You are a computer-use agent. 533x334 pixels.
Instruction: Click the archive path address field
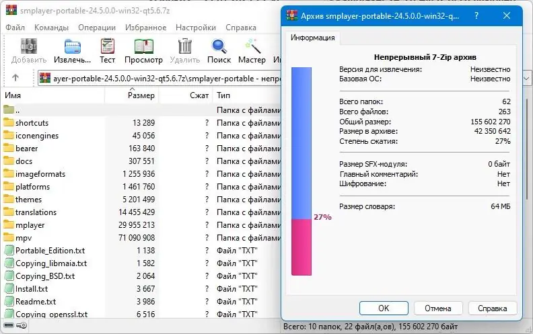point(159,79)
